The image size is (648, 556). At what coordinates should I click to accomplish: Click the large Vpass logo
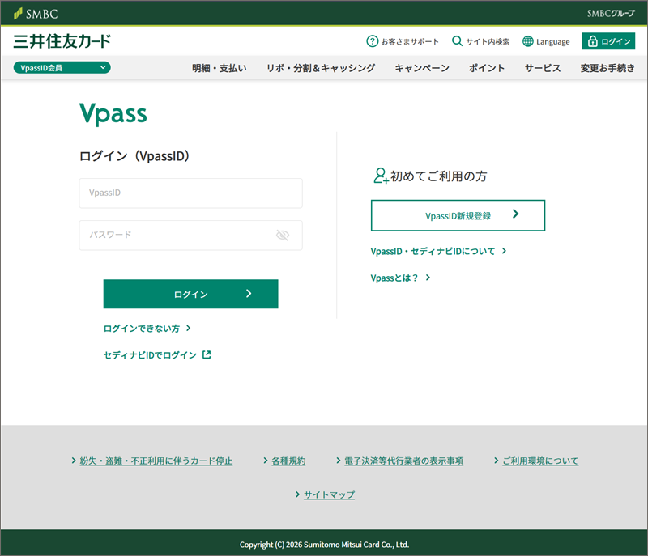click(113, 114)
